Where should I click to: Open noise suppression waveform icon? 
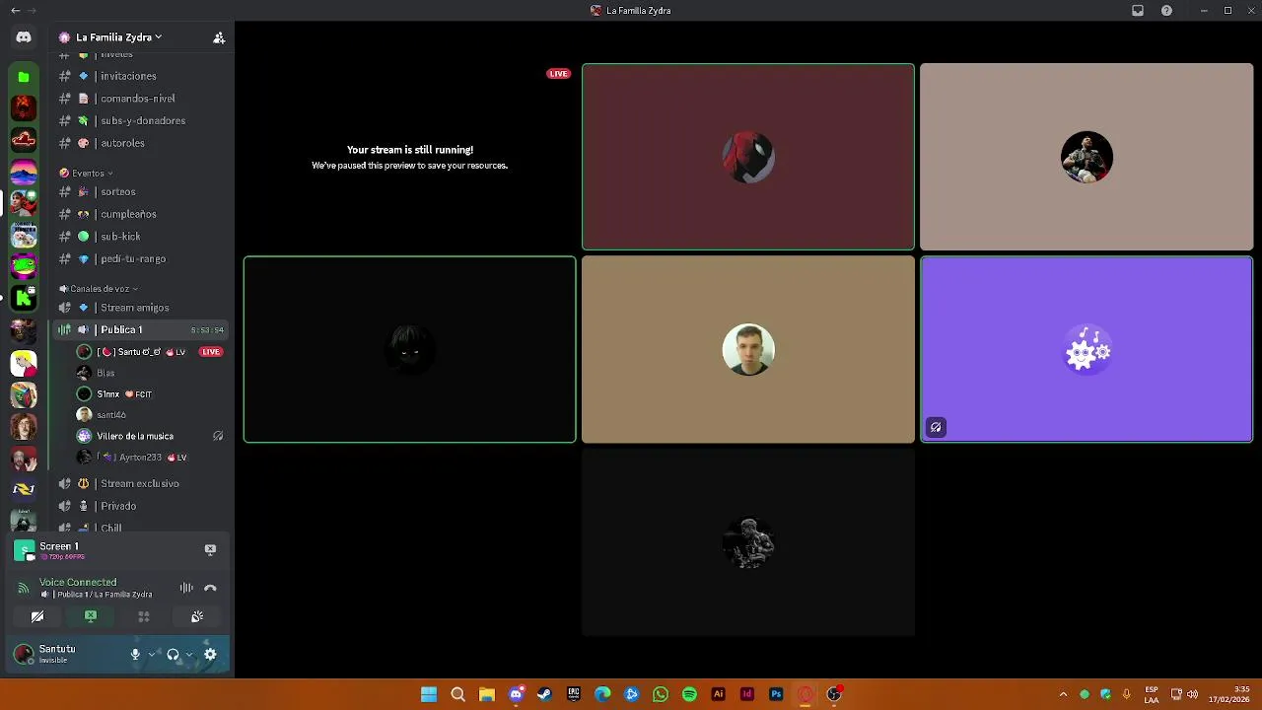coord(186,588)
